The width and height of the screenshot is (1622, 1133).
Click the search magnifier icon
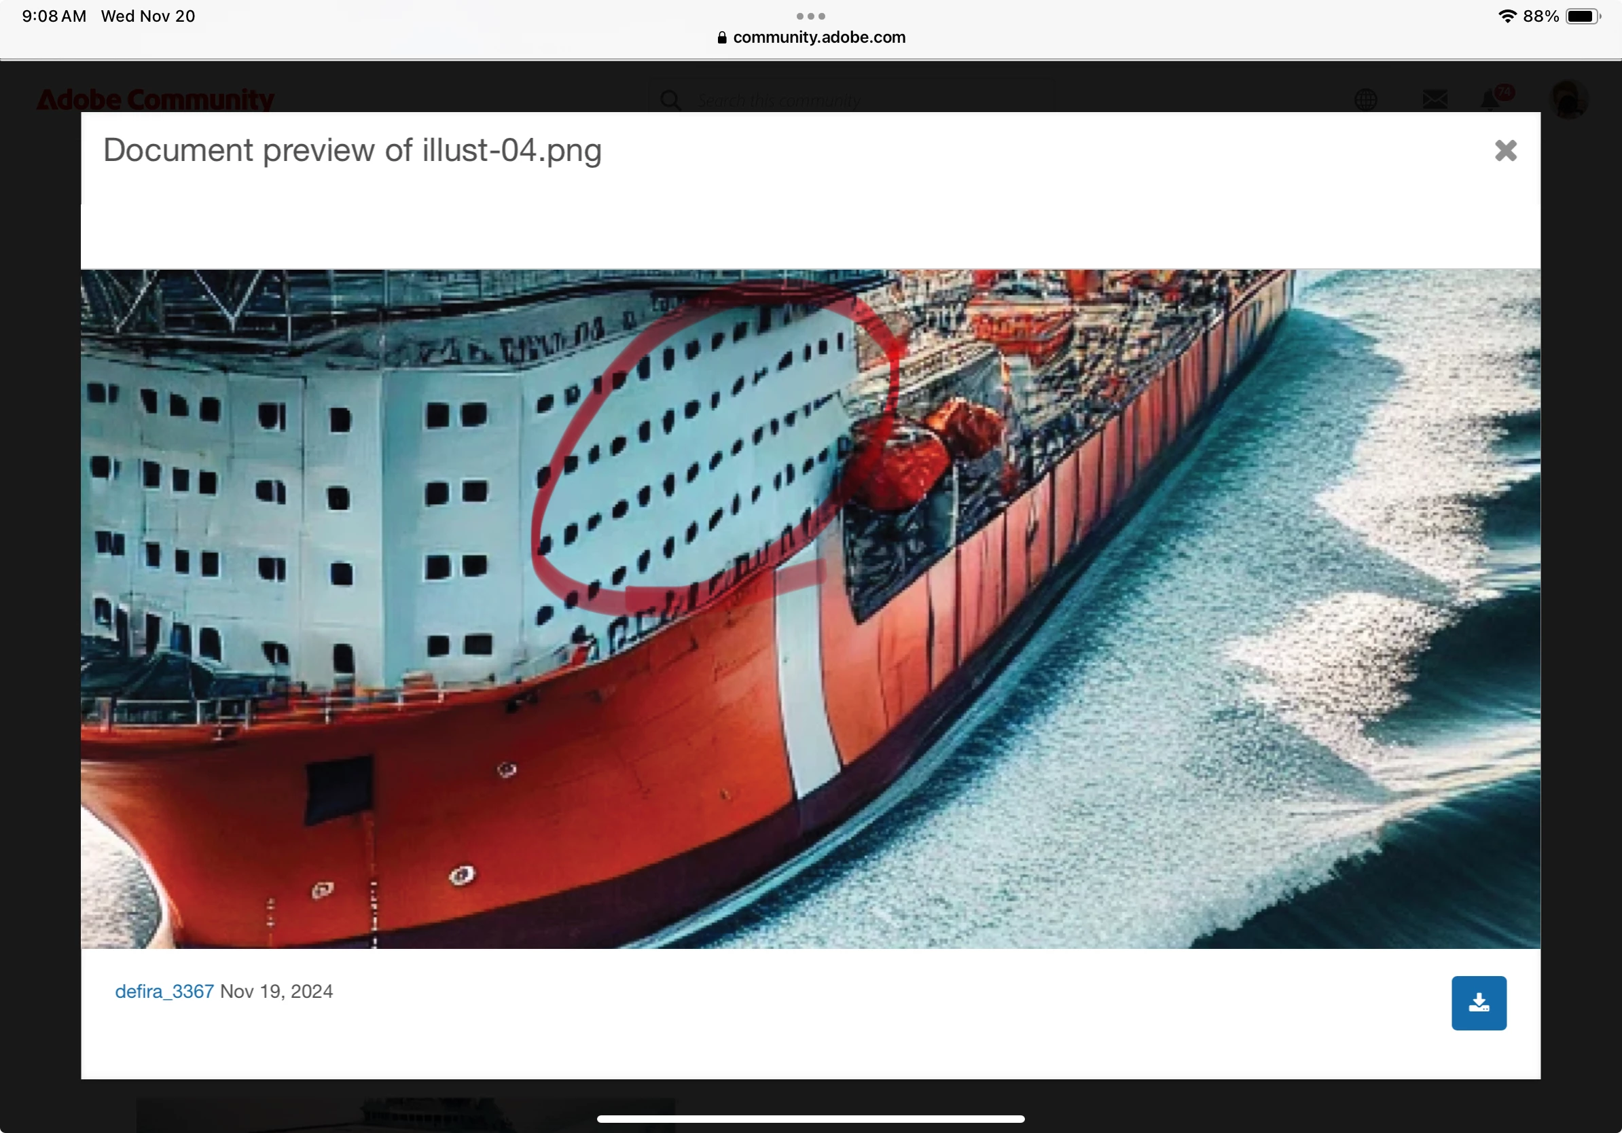pyautogui.click(x=670, y=101)
